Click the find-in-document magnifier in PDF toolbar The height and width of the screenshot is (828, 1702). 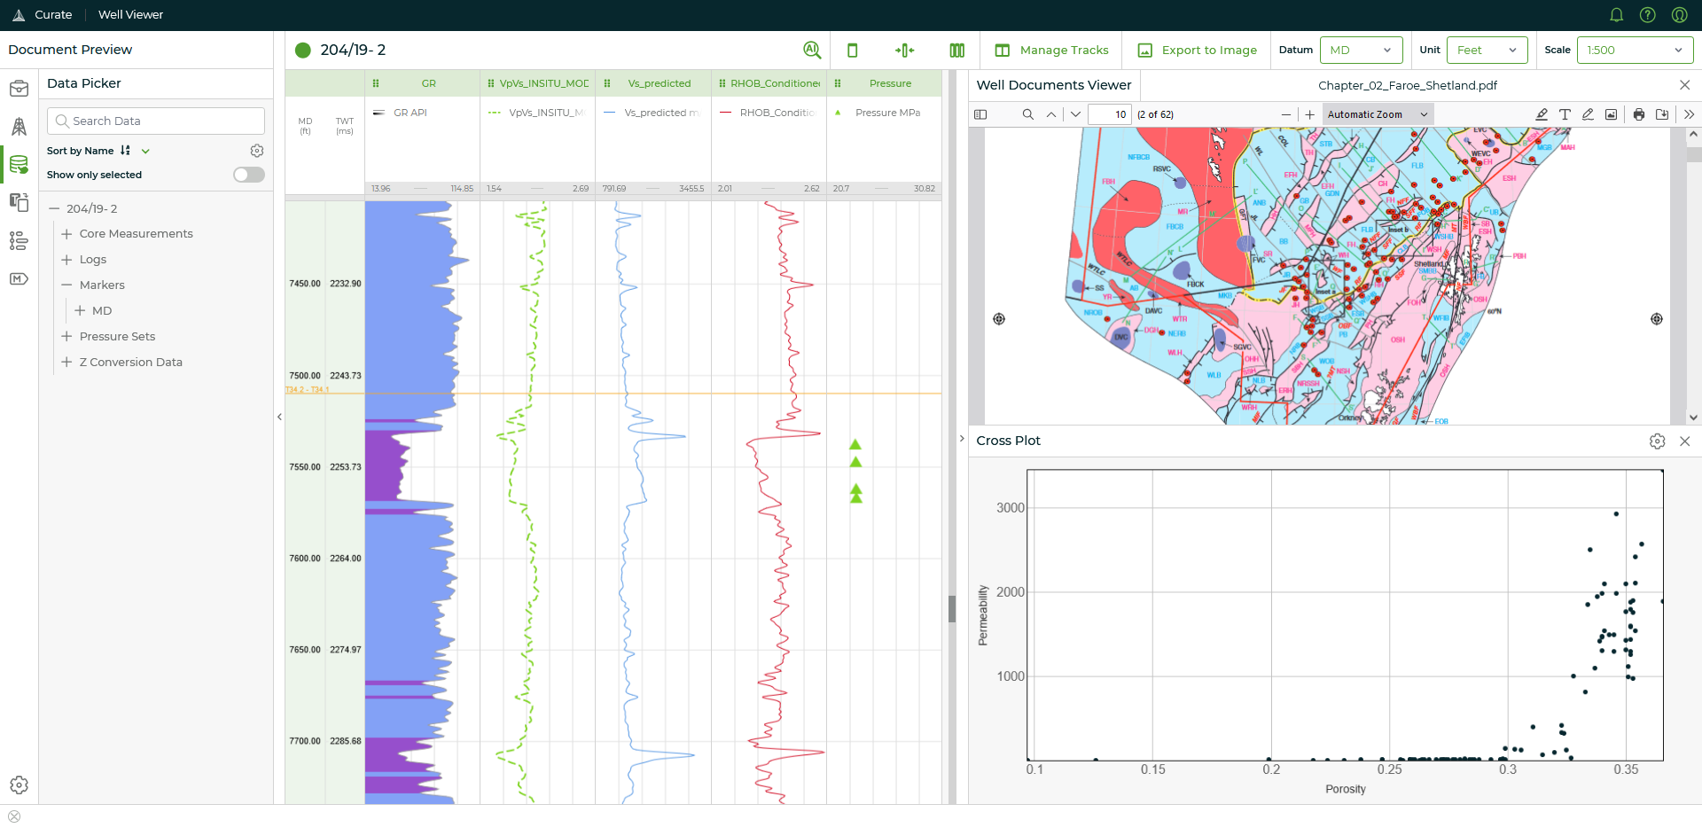[x=1028, y=114]
